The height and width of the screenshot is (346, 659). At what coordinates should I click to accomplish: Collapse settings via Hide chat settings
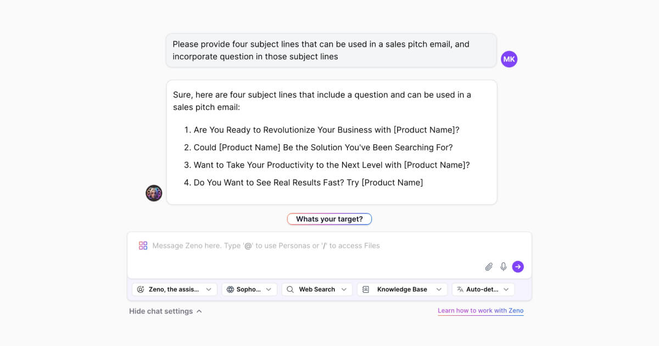(166, 311)
